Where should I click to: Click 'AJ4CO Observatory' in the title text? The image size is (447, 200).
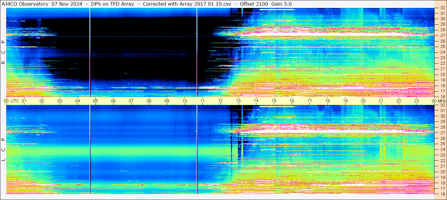click(25, 4)
